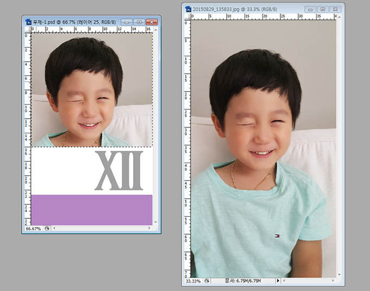Click the ruler origin corner in 20150829_135833.jpg

coord(187,17)
